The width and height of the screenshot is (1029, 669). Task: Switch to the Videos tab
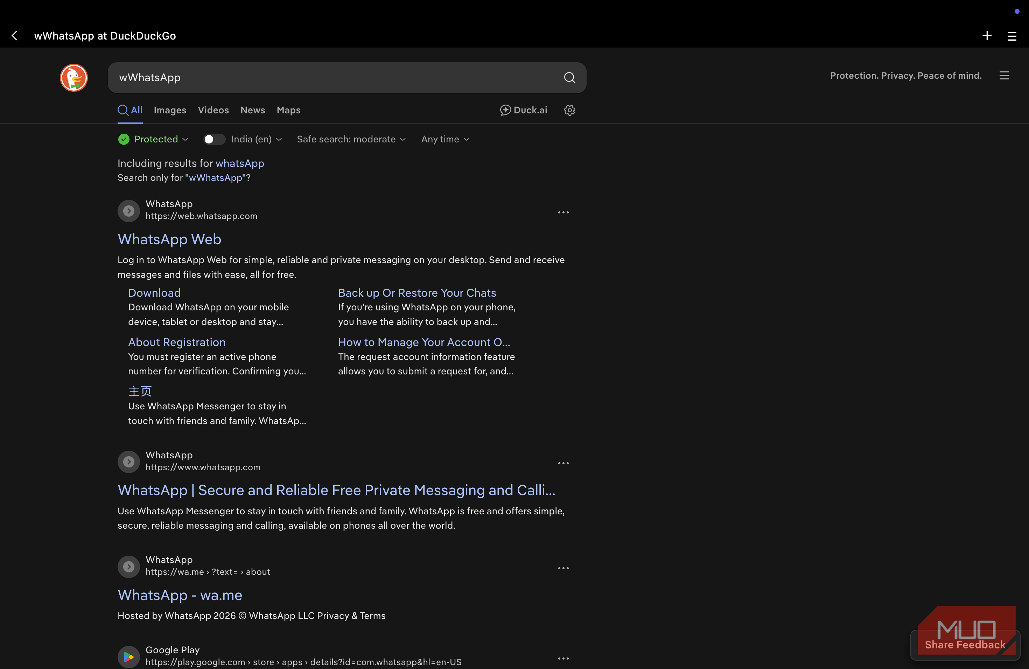click(213, 110)
